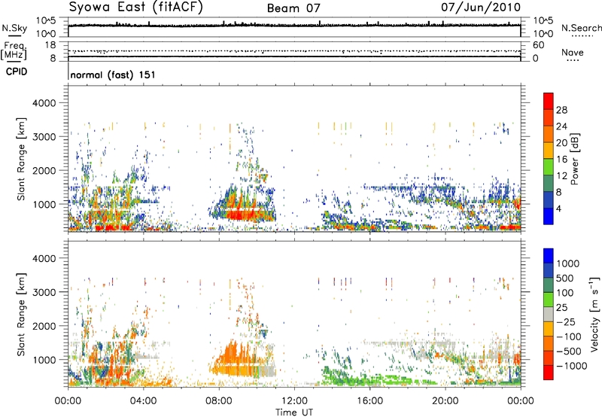This screenshot has height=417, width=602.
Task: Select the '1000' range tick in the Velocity panel
Action: click(44, 360)
